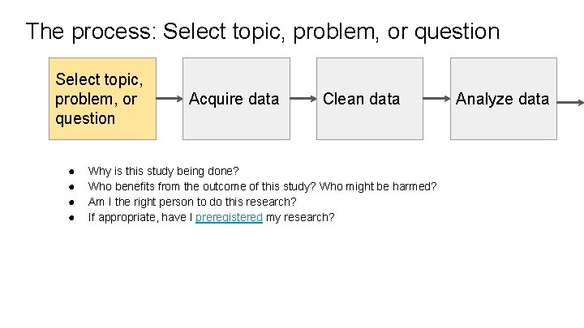584x328 pixels.
Task: Click arrow between Acquire data and Clean data
Action: (x=303, y=100)
